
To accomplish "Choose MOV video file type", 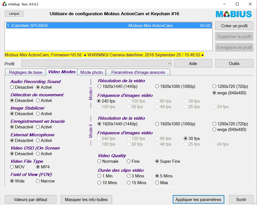I will click(17, 167).
